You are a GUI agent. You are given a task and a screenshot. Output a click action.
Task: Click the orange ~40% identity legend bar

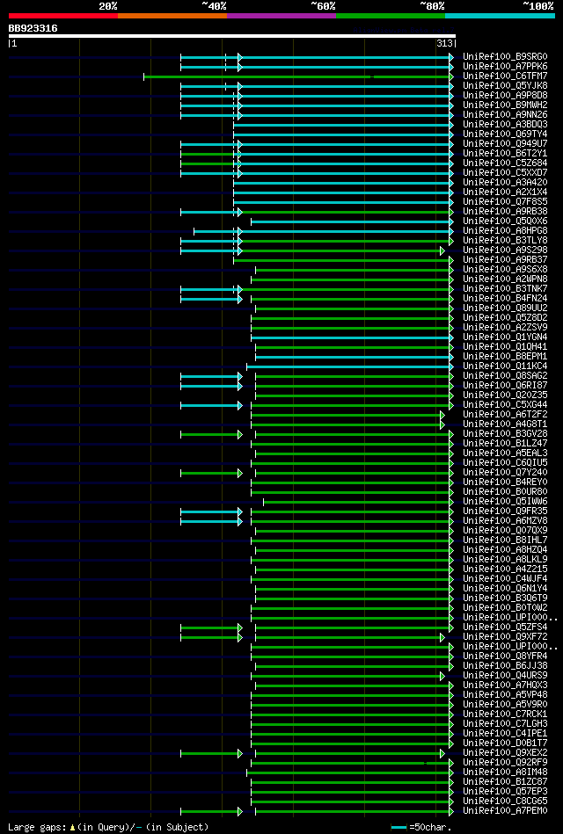[172, 16]
